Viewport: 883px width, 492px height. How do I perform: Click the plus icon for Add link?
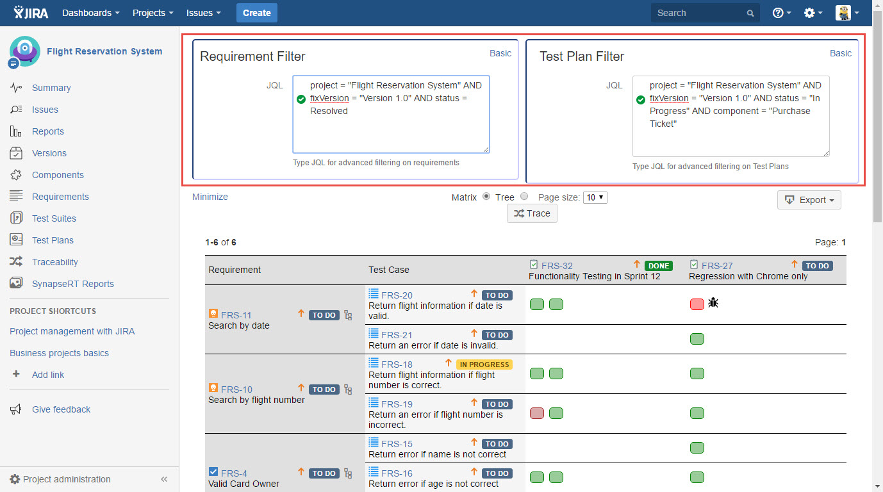(x=16, y=374)
